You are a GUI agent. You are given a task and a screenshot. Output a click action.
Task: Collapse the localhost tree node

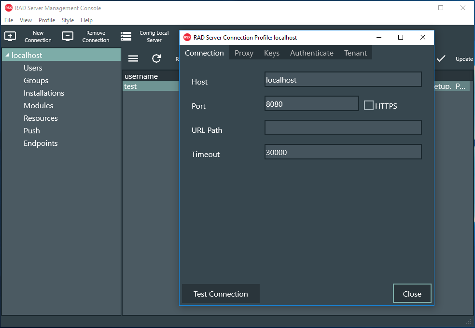click(7, 55)
